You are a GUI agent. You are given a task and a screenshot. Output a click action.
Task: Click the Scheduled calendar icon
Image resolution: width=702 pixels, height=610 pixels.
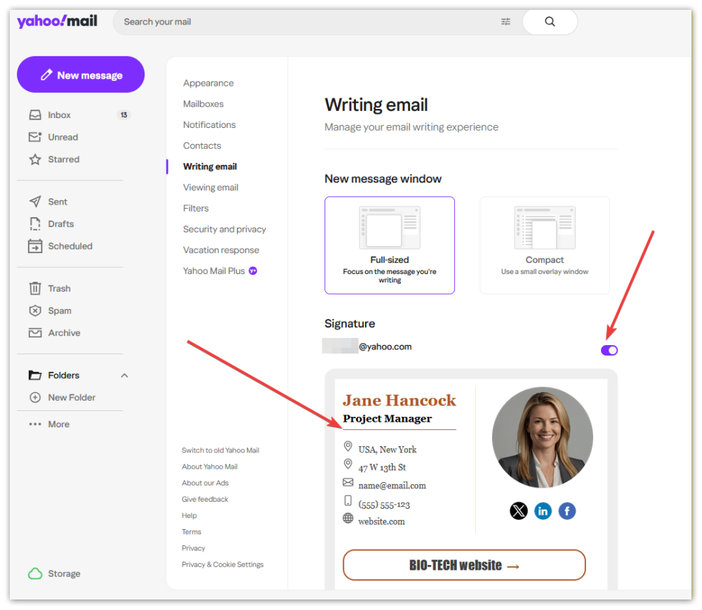(x=35, y=246)
